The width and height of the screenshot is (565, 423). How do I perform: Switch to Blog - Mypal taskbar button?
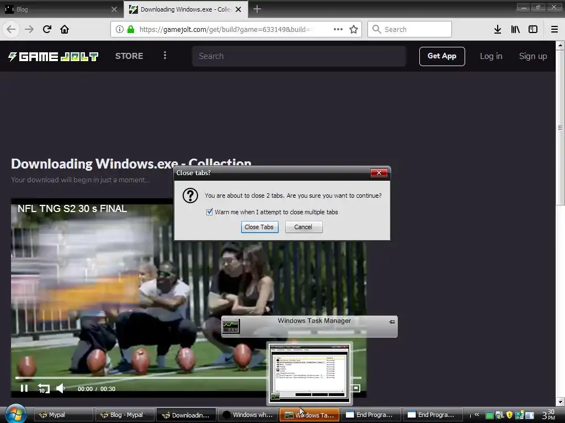click(x=125, y=415)
